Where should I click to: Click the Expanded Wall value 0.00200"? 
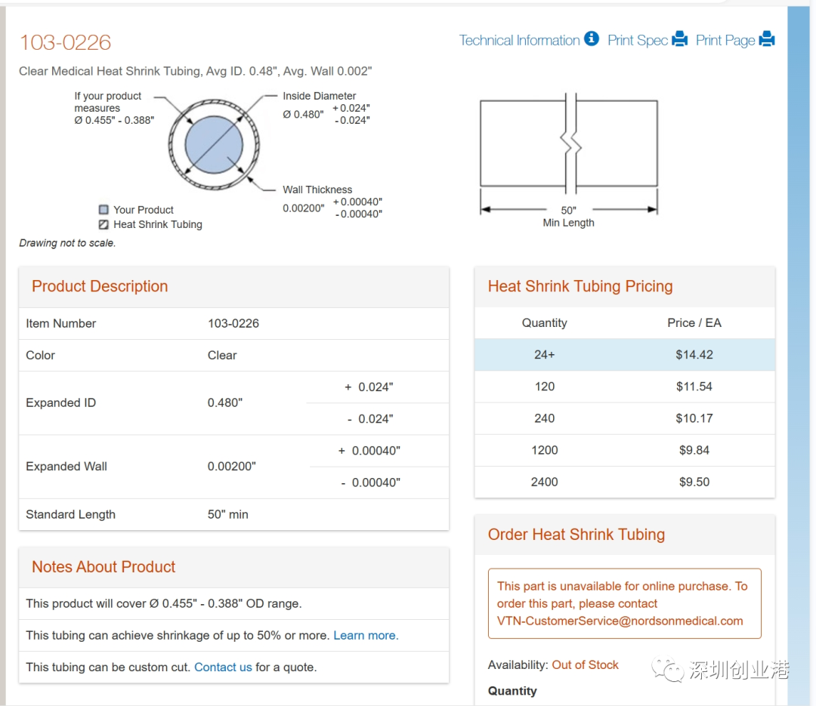point(232,466)
